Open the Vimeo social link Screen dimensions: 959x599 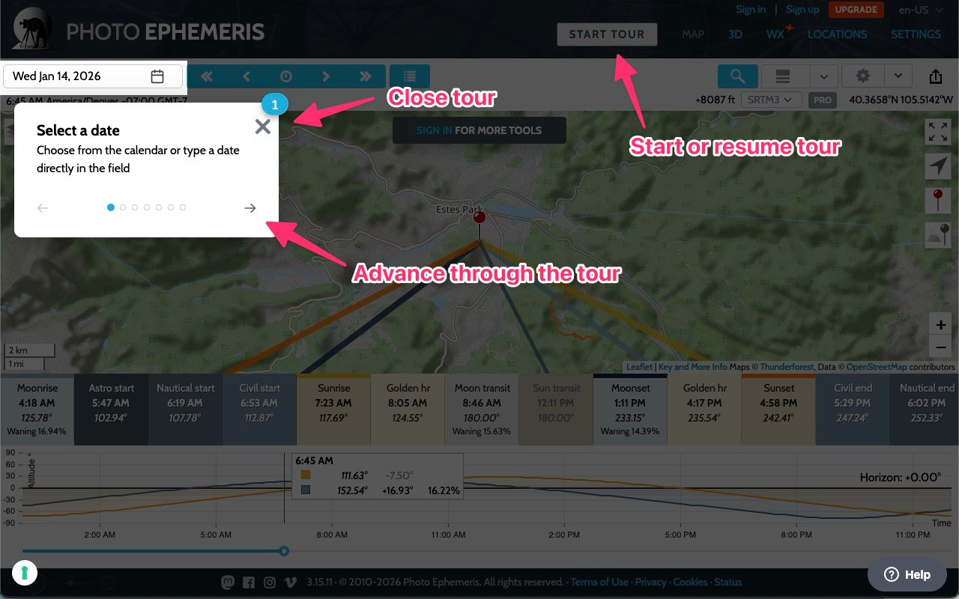click(291, 582)
